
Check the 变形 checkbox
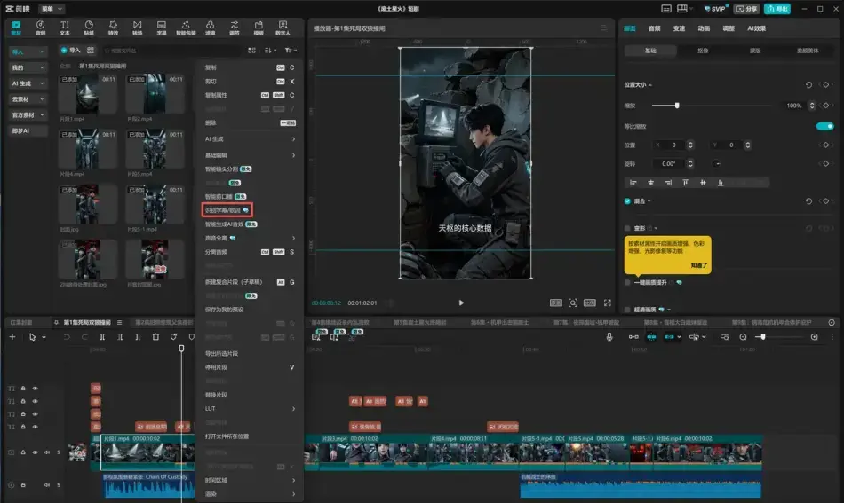[x=627, y=228]
